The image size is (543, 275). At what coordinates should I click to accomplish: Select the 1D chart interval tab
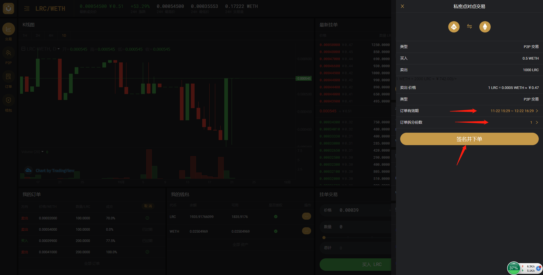coord(64,36)
